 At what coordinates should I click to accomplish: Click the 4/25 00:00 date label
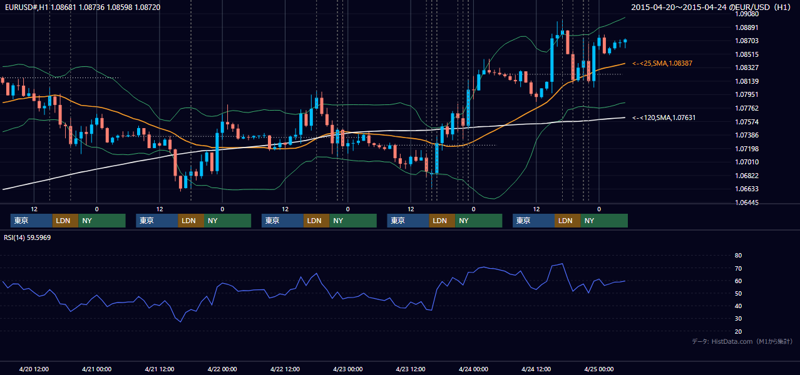[x=598, y=369]
